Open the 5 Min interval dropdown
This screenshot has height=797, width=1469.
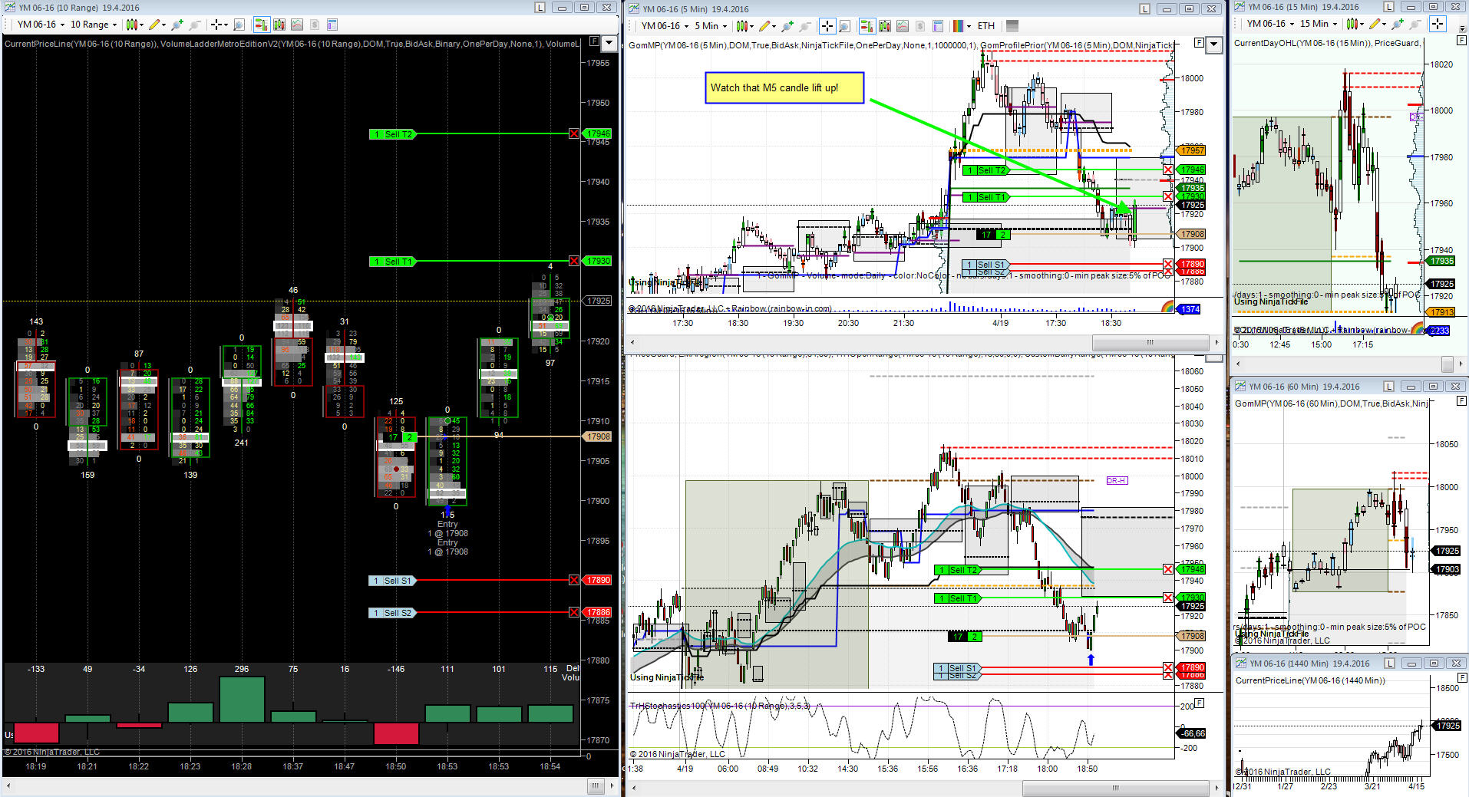coord(711,26)
